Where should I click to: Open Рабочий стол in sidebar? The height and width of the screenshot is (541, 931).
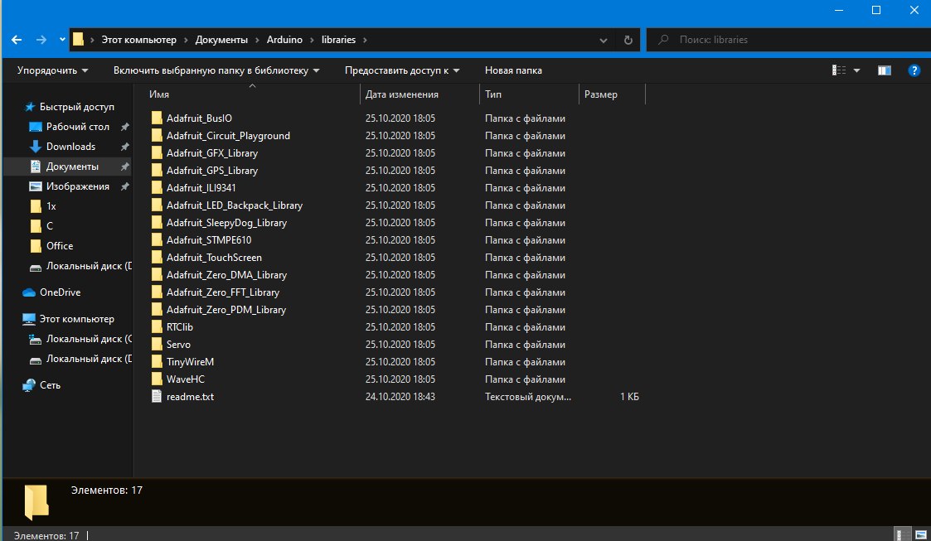coord(78,127)
